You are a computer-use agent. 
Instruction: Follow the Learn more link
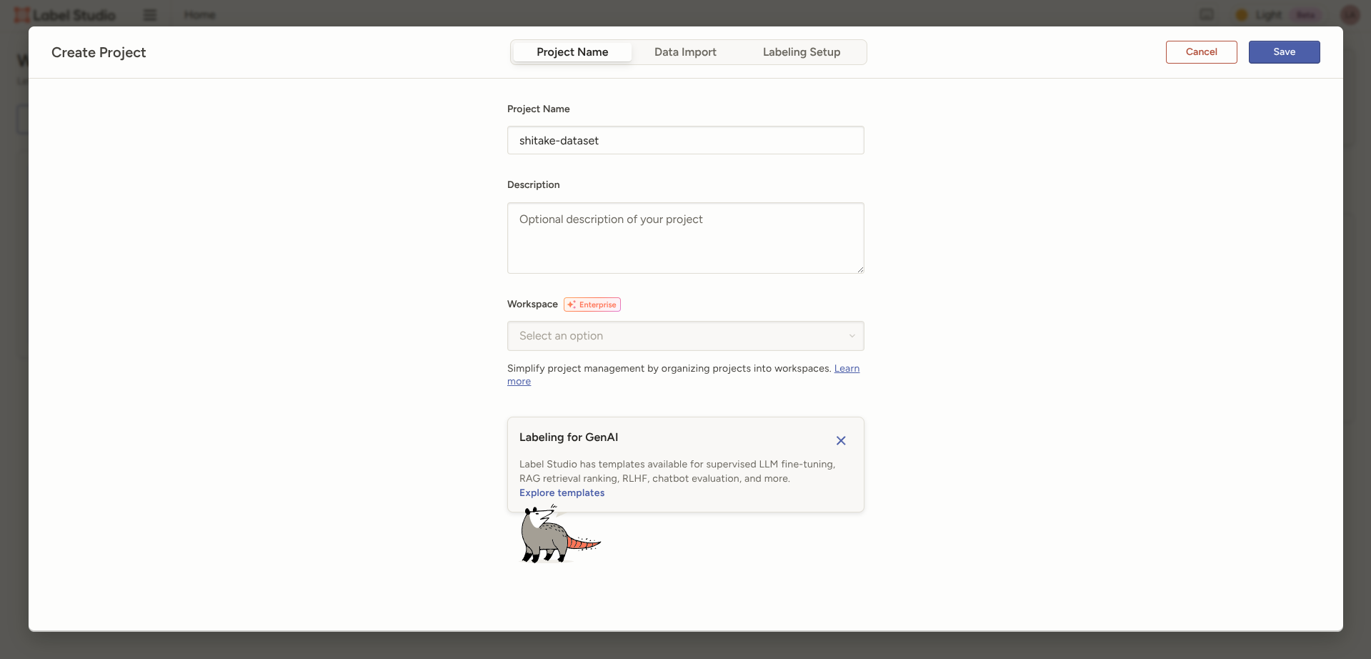[847, 369]
